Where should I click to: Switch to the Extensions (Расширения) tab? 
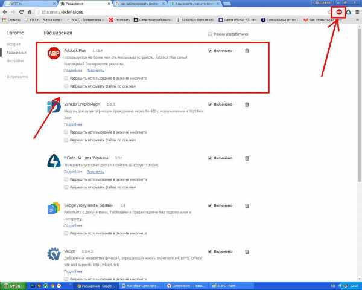click(x=86, y=4)
